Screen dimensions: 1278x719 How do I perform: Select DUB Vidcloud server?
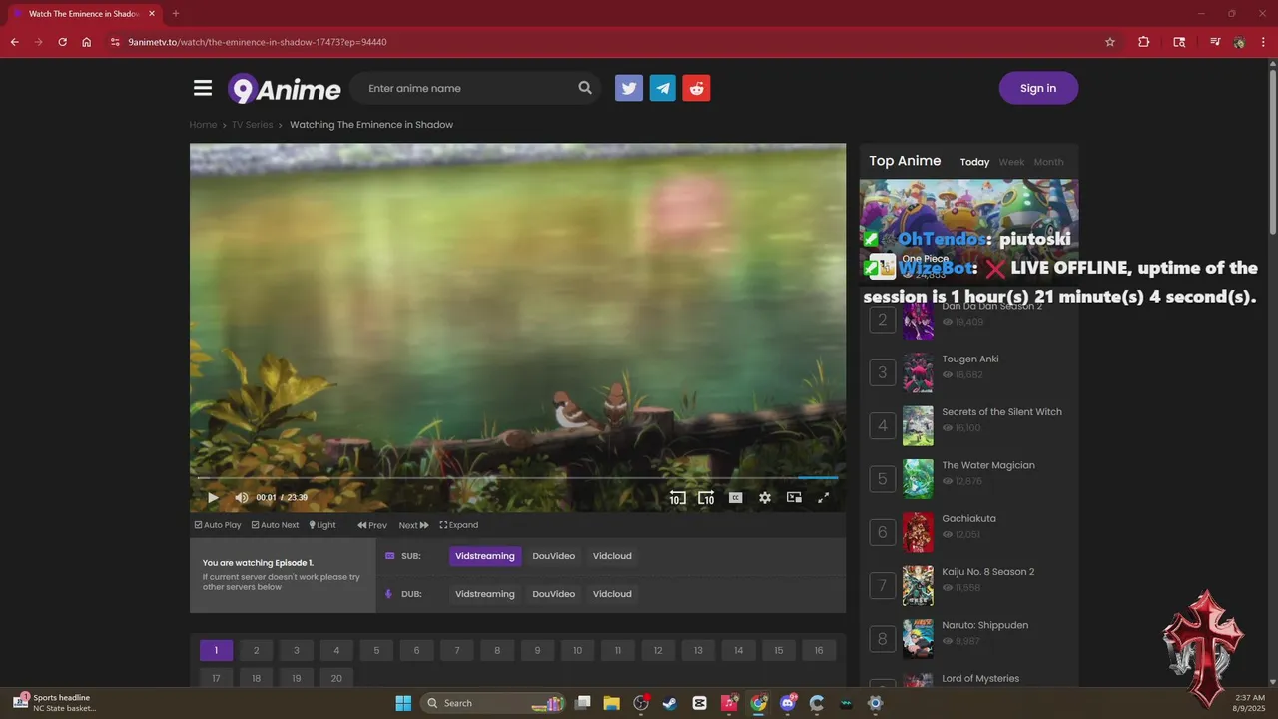(612, 594)
